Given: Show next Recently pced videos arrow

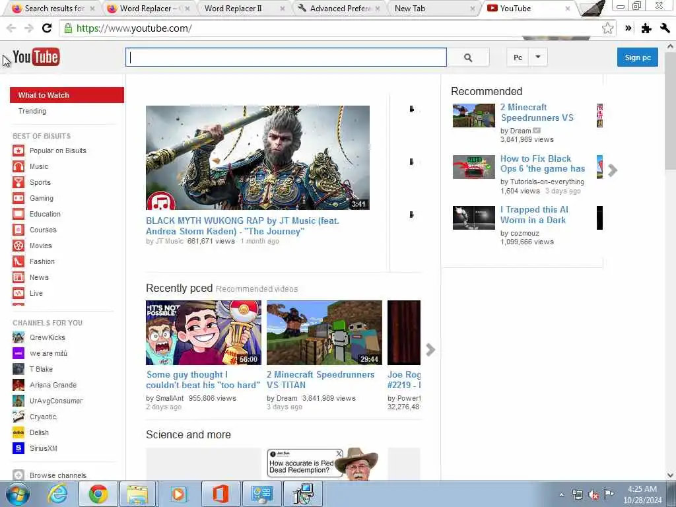Looking at the screenshot, I should click(430, 350).
